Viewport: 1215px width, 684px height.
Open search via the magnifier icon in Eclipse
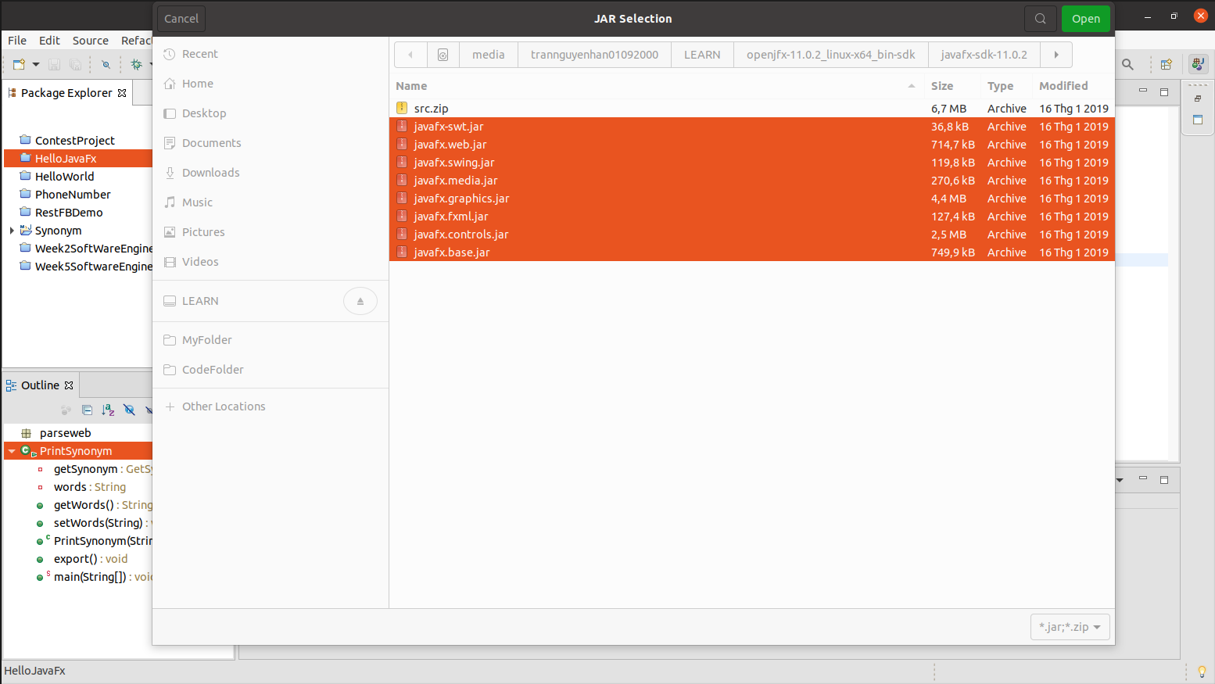point(1128,65)
